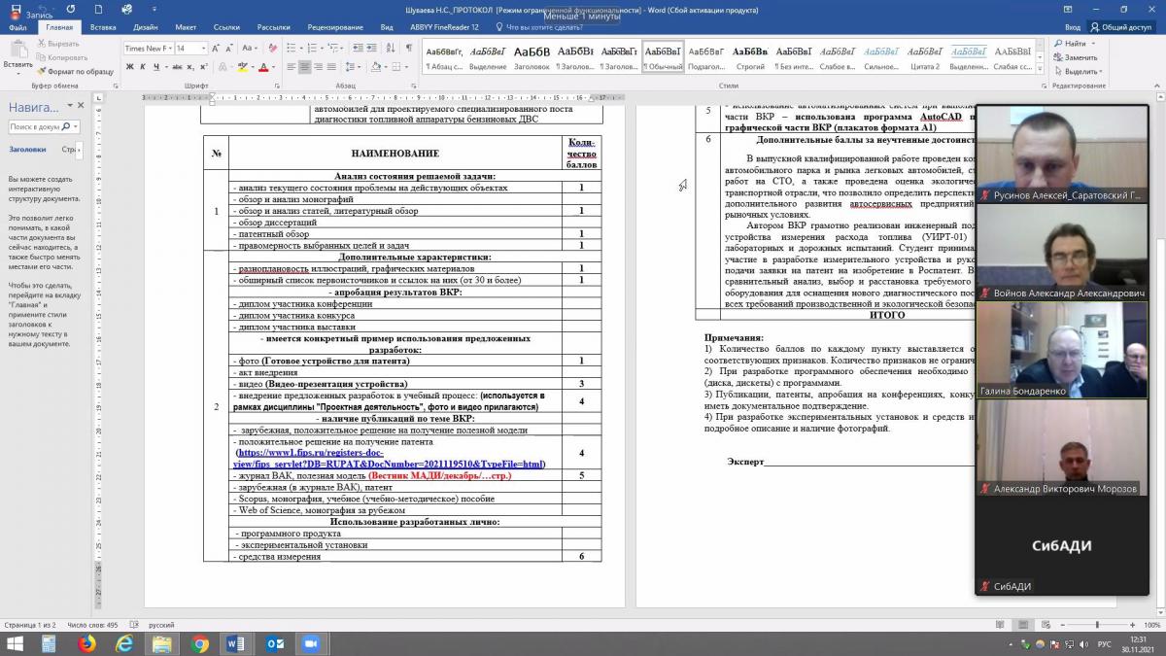Open Find (Найти) dropdown arrow
This screenshot has width=1166, height=656.
click(x=1092, y=44)
